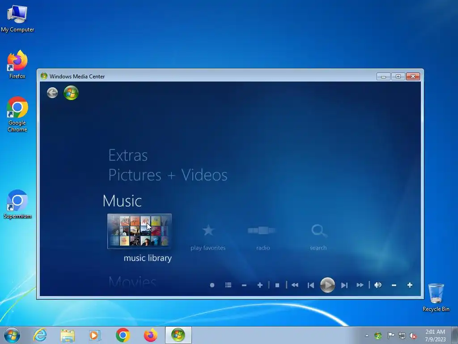Launch Chrome from the taskbar
Viewport: 458px width, 344px height.
(123, 335)
